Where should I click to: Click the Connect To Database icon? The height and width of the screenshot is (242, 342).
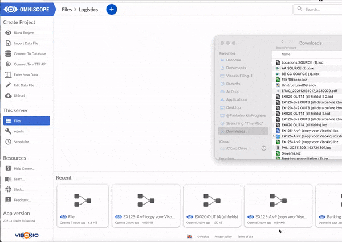point(9,53)
